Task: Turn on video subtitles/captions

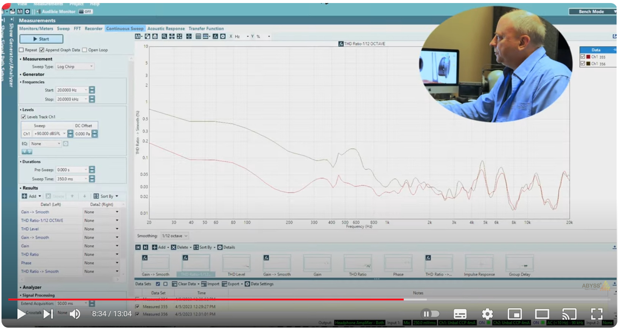Action: pos(460,314)
